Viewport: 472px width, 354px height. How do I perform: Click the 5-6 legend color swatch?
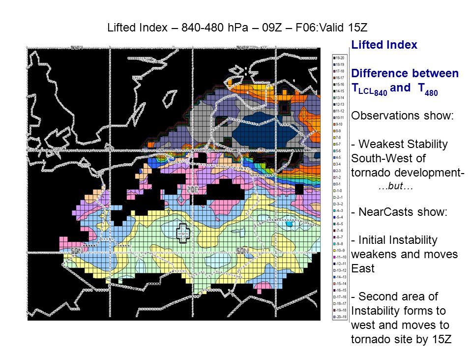click(x=334, y=151)
